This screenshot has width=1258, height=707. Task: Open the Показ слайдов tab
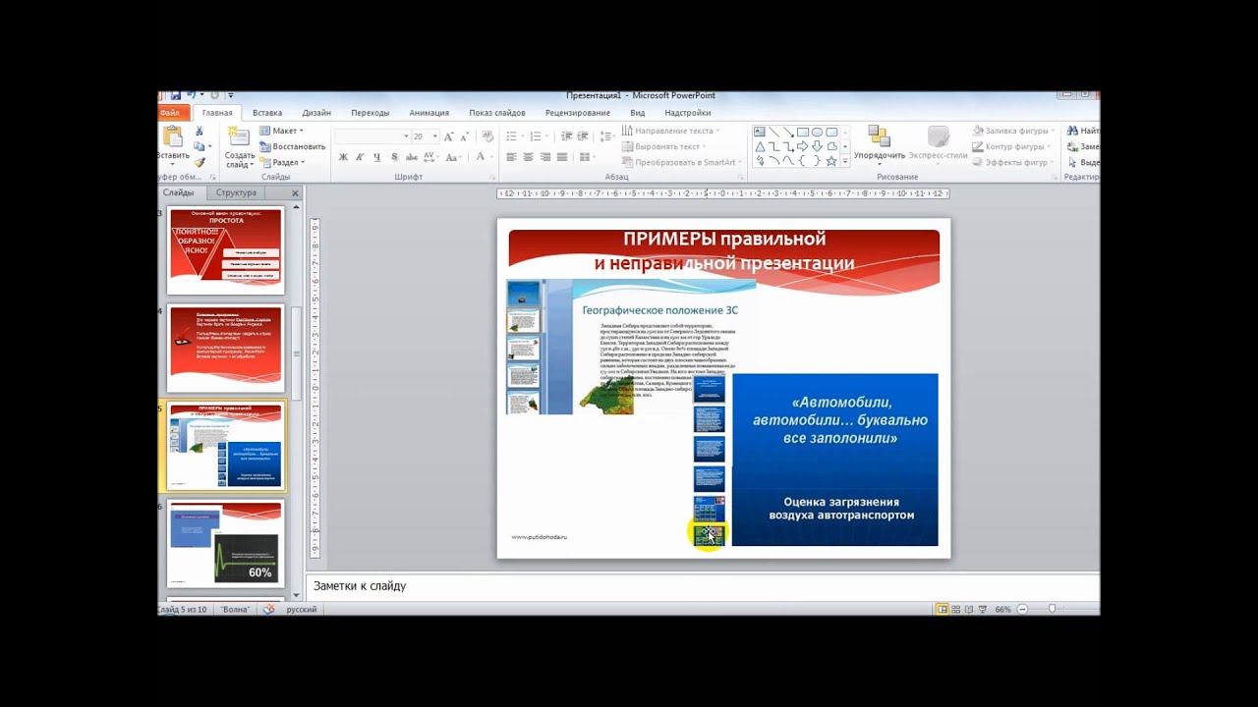(497, 113)
